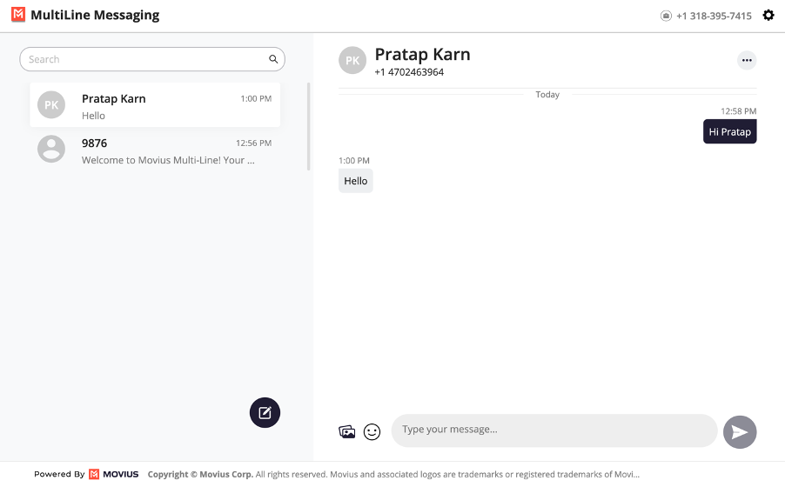Click the search magnifier icon
Image resolution: width=785 pixels, height=487 pixels.
pos(273,59)
